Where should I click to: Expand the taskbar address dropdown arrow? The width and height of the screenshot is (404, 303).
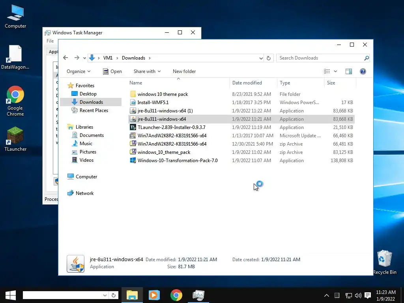pyautogui.click(x=105, y=295)
